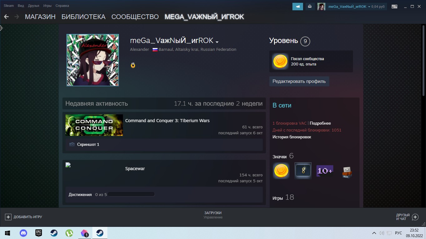Show hidden system tray icons chevron

click(374, 233)
